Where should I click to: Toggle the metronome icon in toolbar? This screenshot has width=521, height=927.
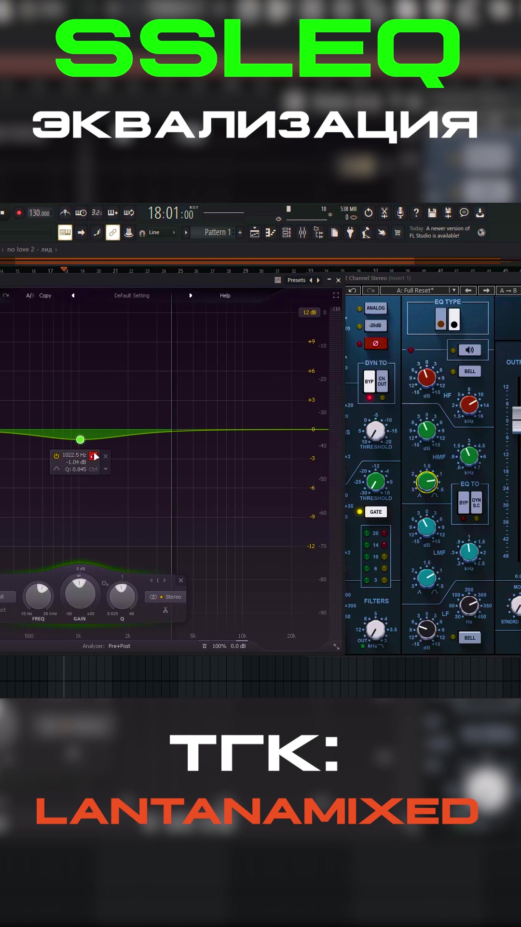[x=65, y=212]
